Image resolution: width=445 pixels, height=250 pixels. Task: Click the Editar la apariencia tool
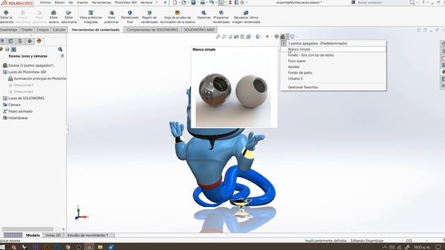pyautogui.click(x=6, y=17)
